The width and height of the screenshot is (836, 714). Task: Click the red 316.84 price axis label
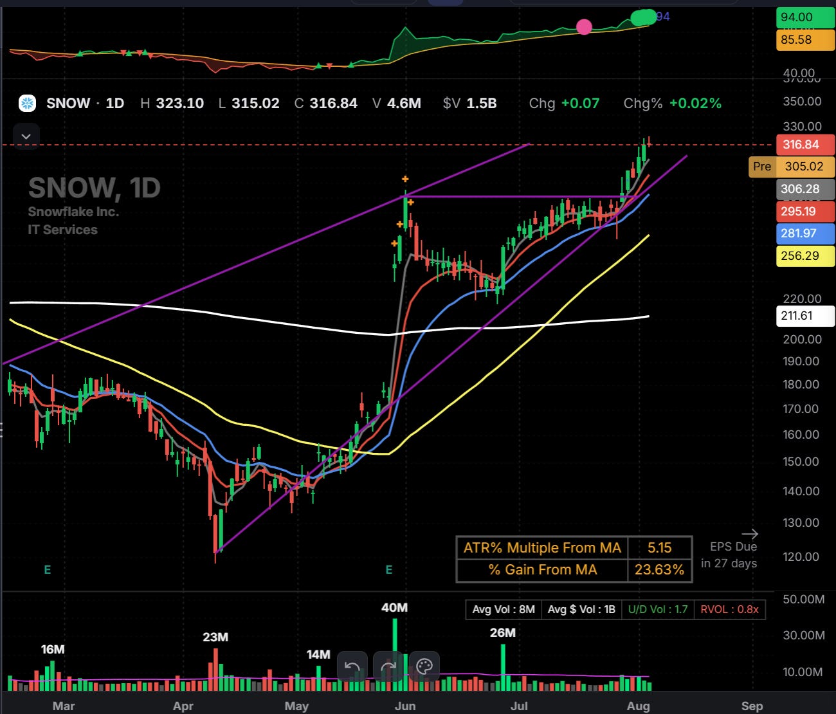(x=805, y=145)
